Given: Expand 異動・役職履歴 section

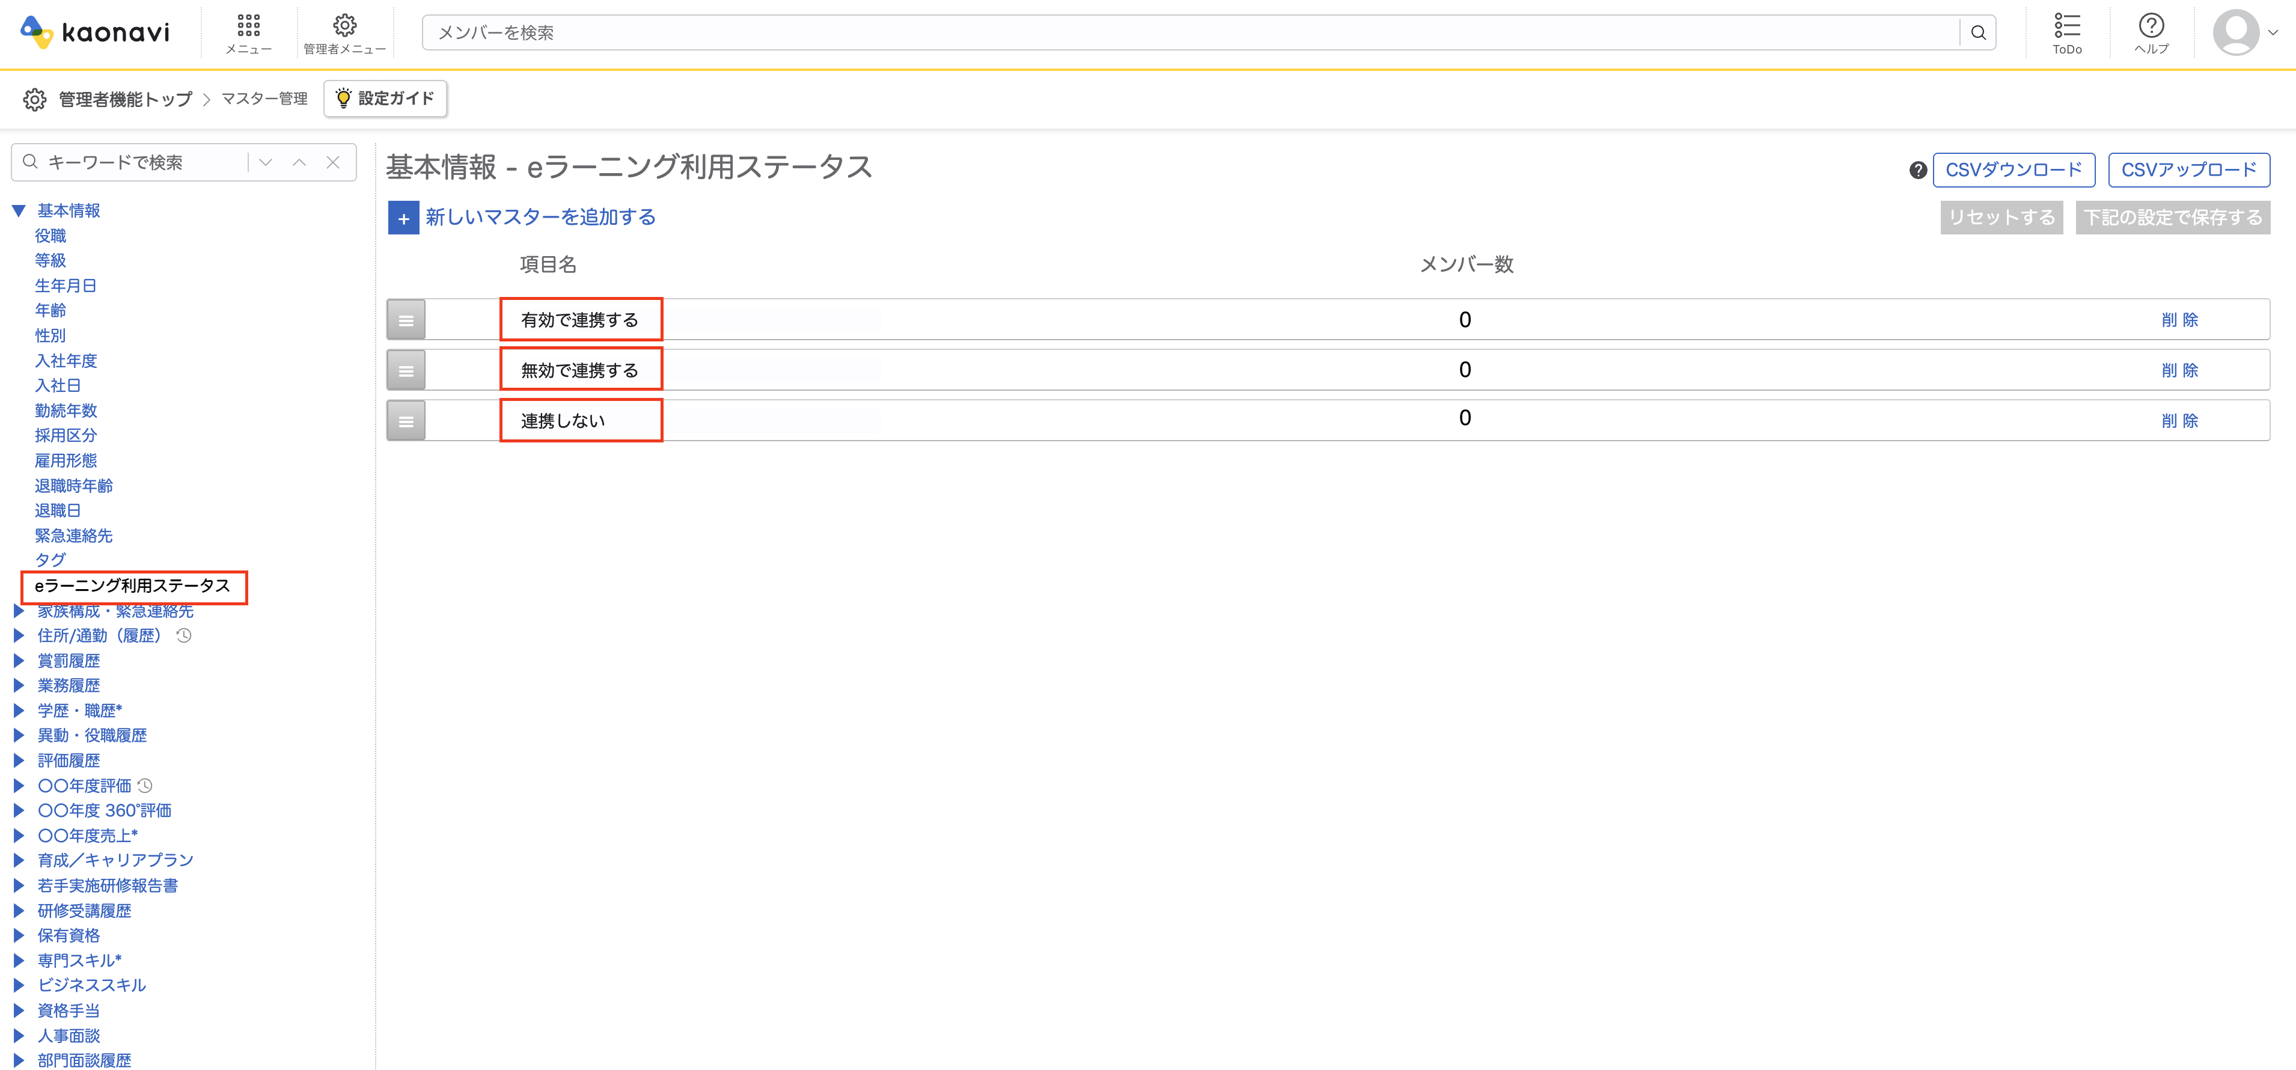Looking at the screenshot, I should (x=19, y=736).
